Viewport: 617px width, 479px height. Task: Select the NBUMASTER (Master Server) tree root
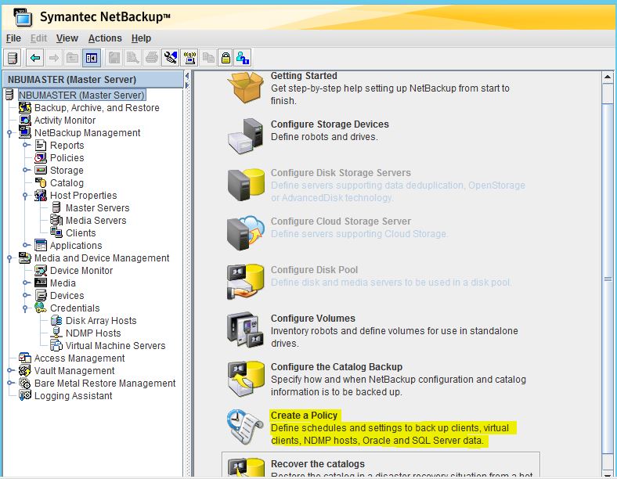pos(82,95)
